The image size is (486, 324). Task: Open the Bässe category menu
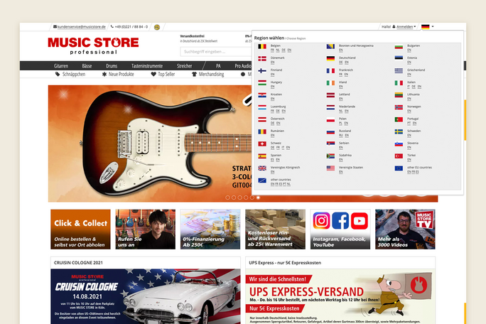pos(87,66)
